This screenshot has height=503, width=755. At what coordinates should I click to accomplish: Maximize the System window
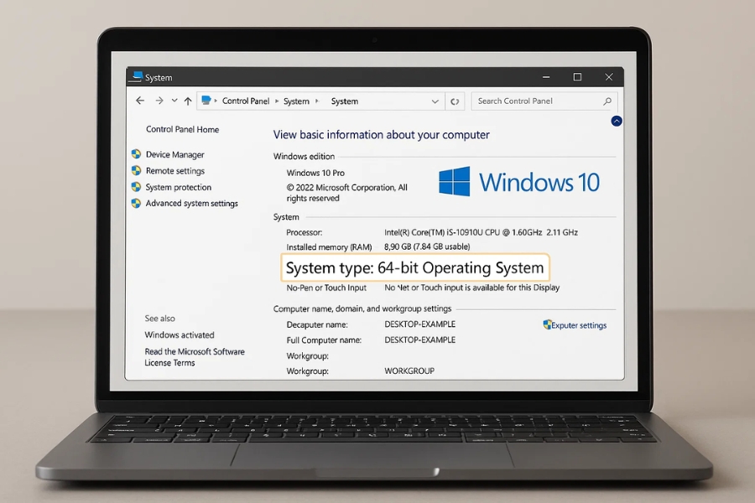pyautogui.click(x=577, y=77)
